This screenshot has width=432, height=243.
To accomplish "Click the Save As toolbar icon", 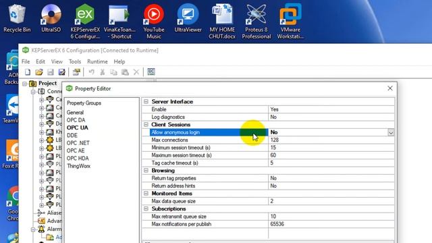I will click(x=61, y=72).
